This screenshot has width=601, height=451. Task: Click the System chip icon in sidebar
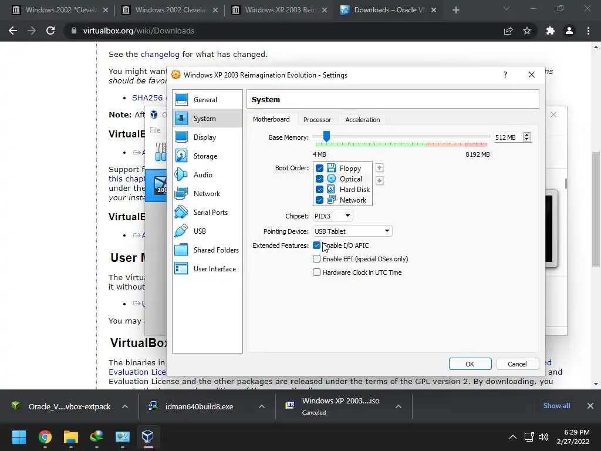(x=181, y=119)
